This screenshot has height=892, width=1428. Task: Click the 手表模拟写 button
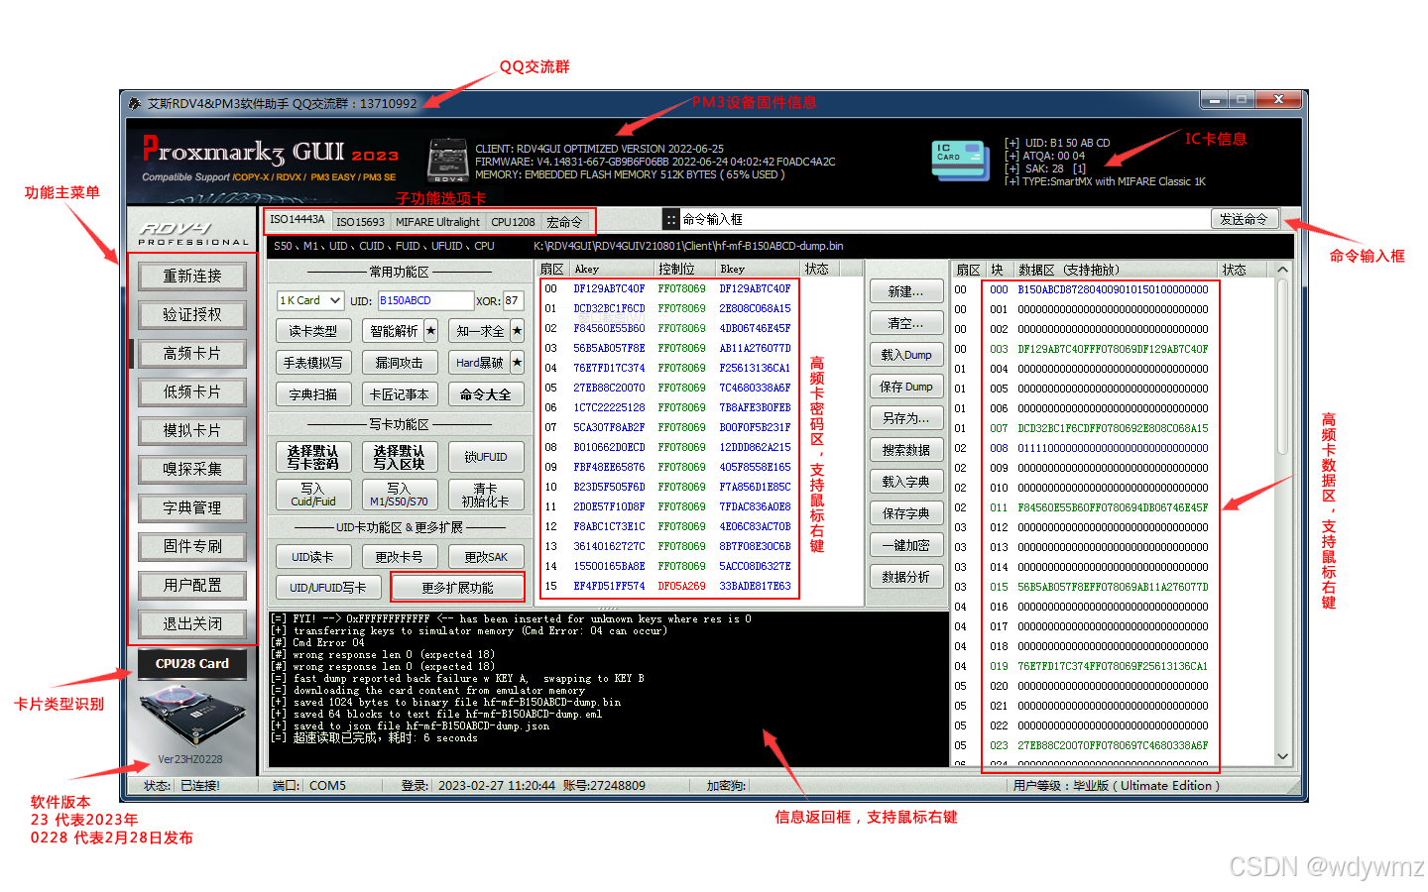pyautogui.click(x=313, y=362)
